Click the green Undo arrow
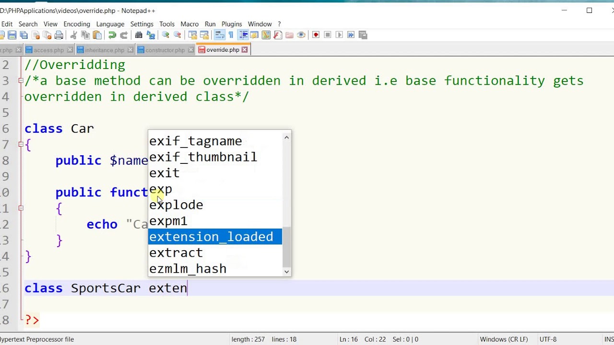The image size is (614, 345). [112, 35]
